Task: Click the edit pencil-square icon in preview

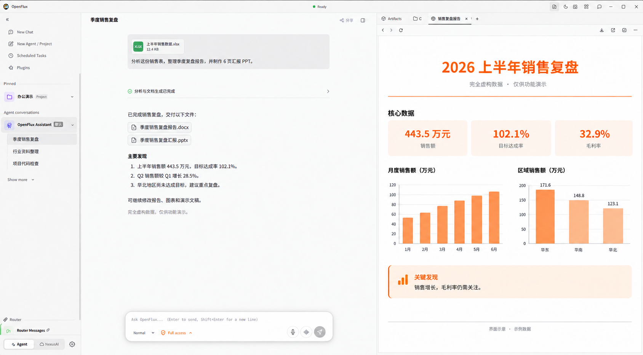Action: [x=624, y=30]
